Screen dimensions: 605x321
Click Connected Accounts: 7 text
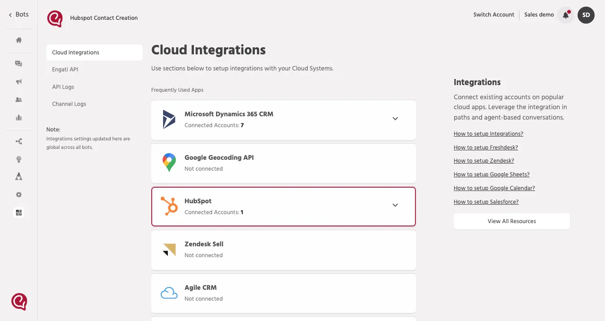point(214,125)
